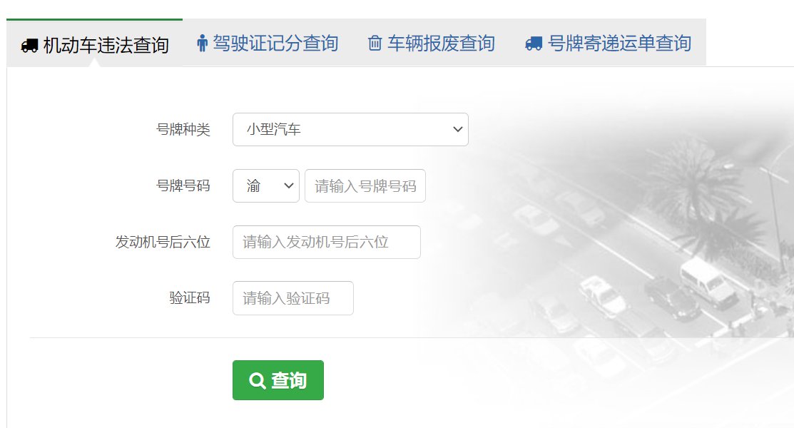Click the 发动机号后六位 label
794x428 pixels.
coord(163,242)
